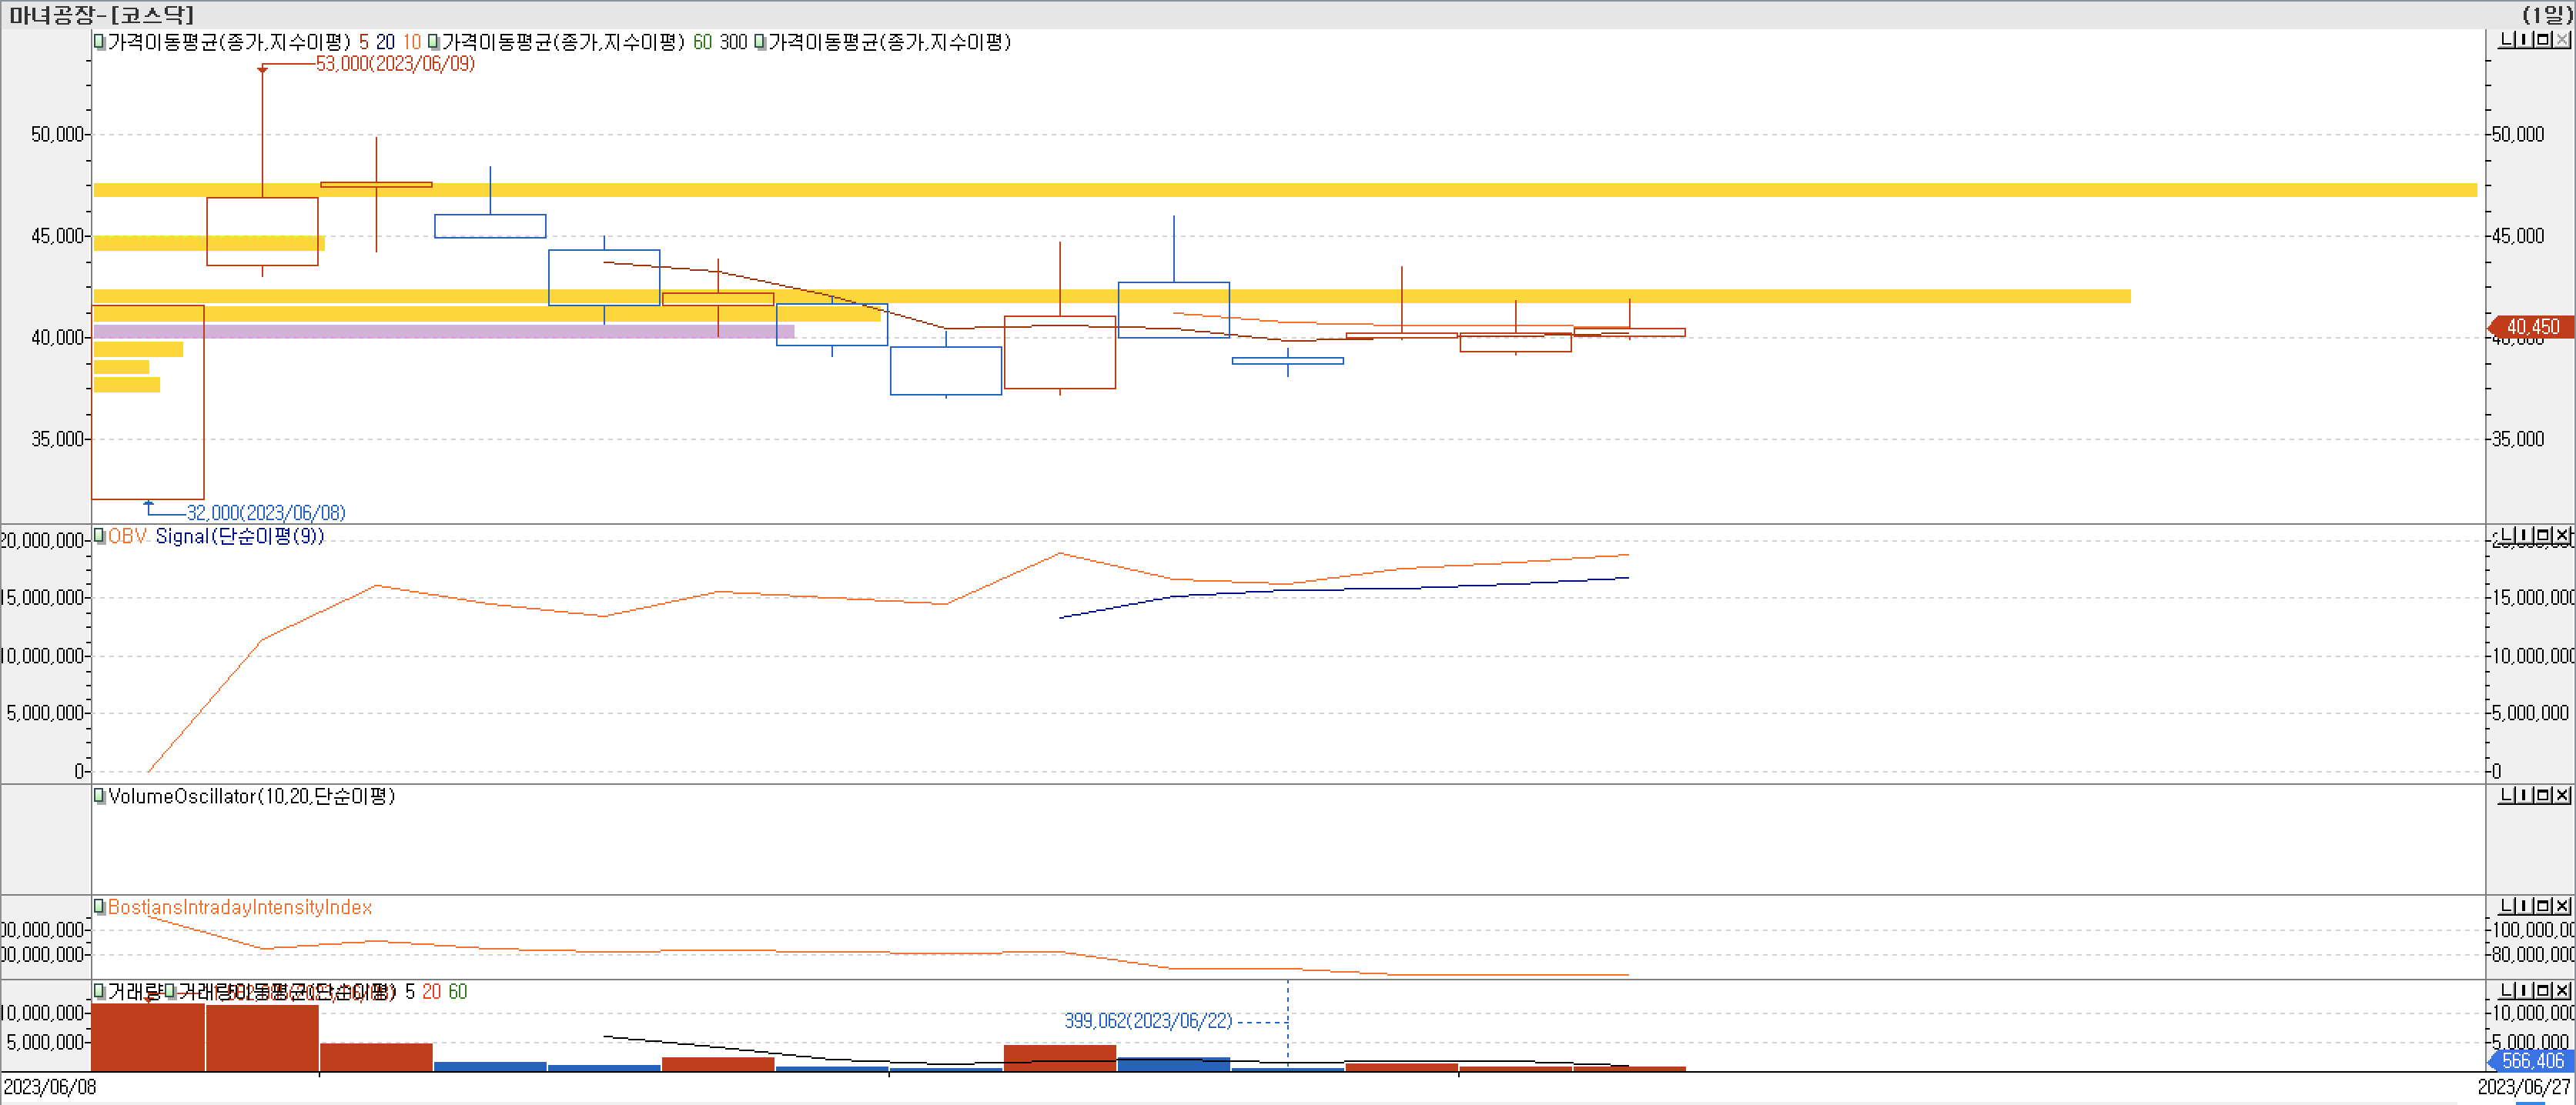The image size is (2576, 1105).
Task: Click the 566,406 volume value tag
Action: pyautogui.click(x=2532, y=1061)
